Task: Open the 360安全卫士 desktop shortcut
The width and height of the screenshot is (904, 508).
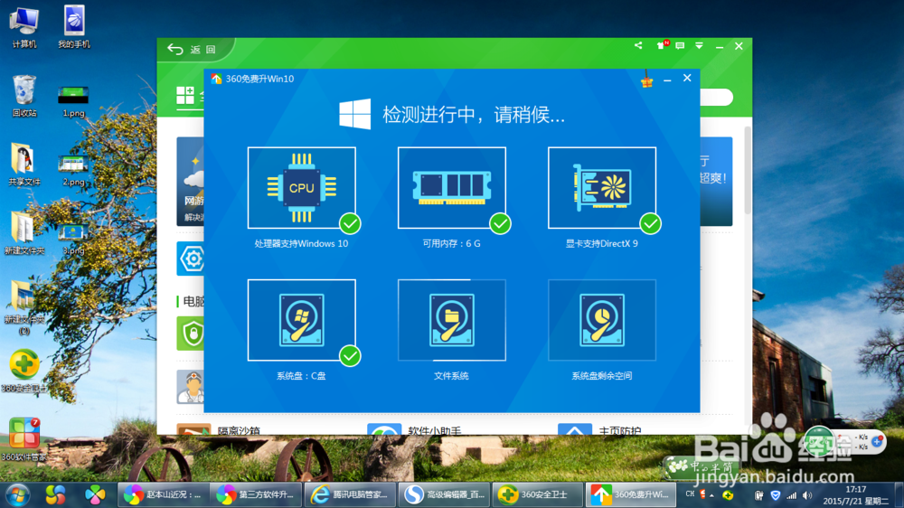Action: pos(24,372)
